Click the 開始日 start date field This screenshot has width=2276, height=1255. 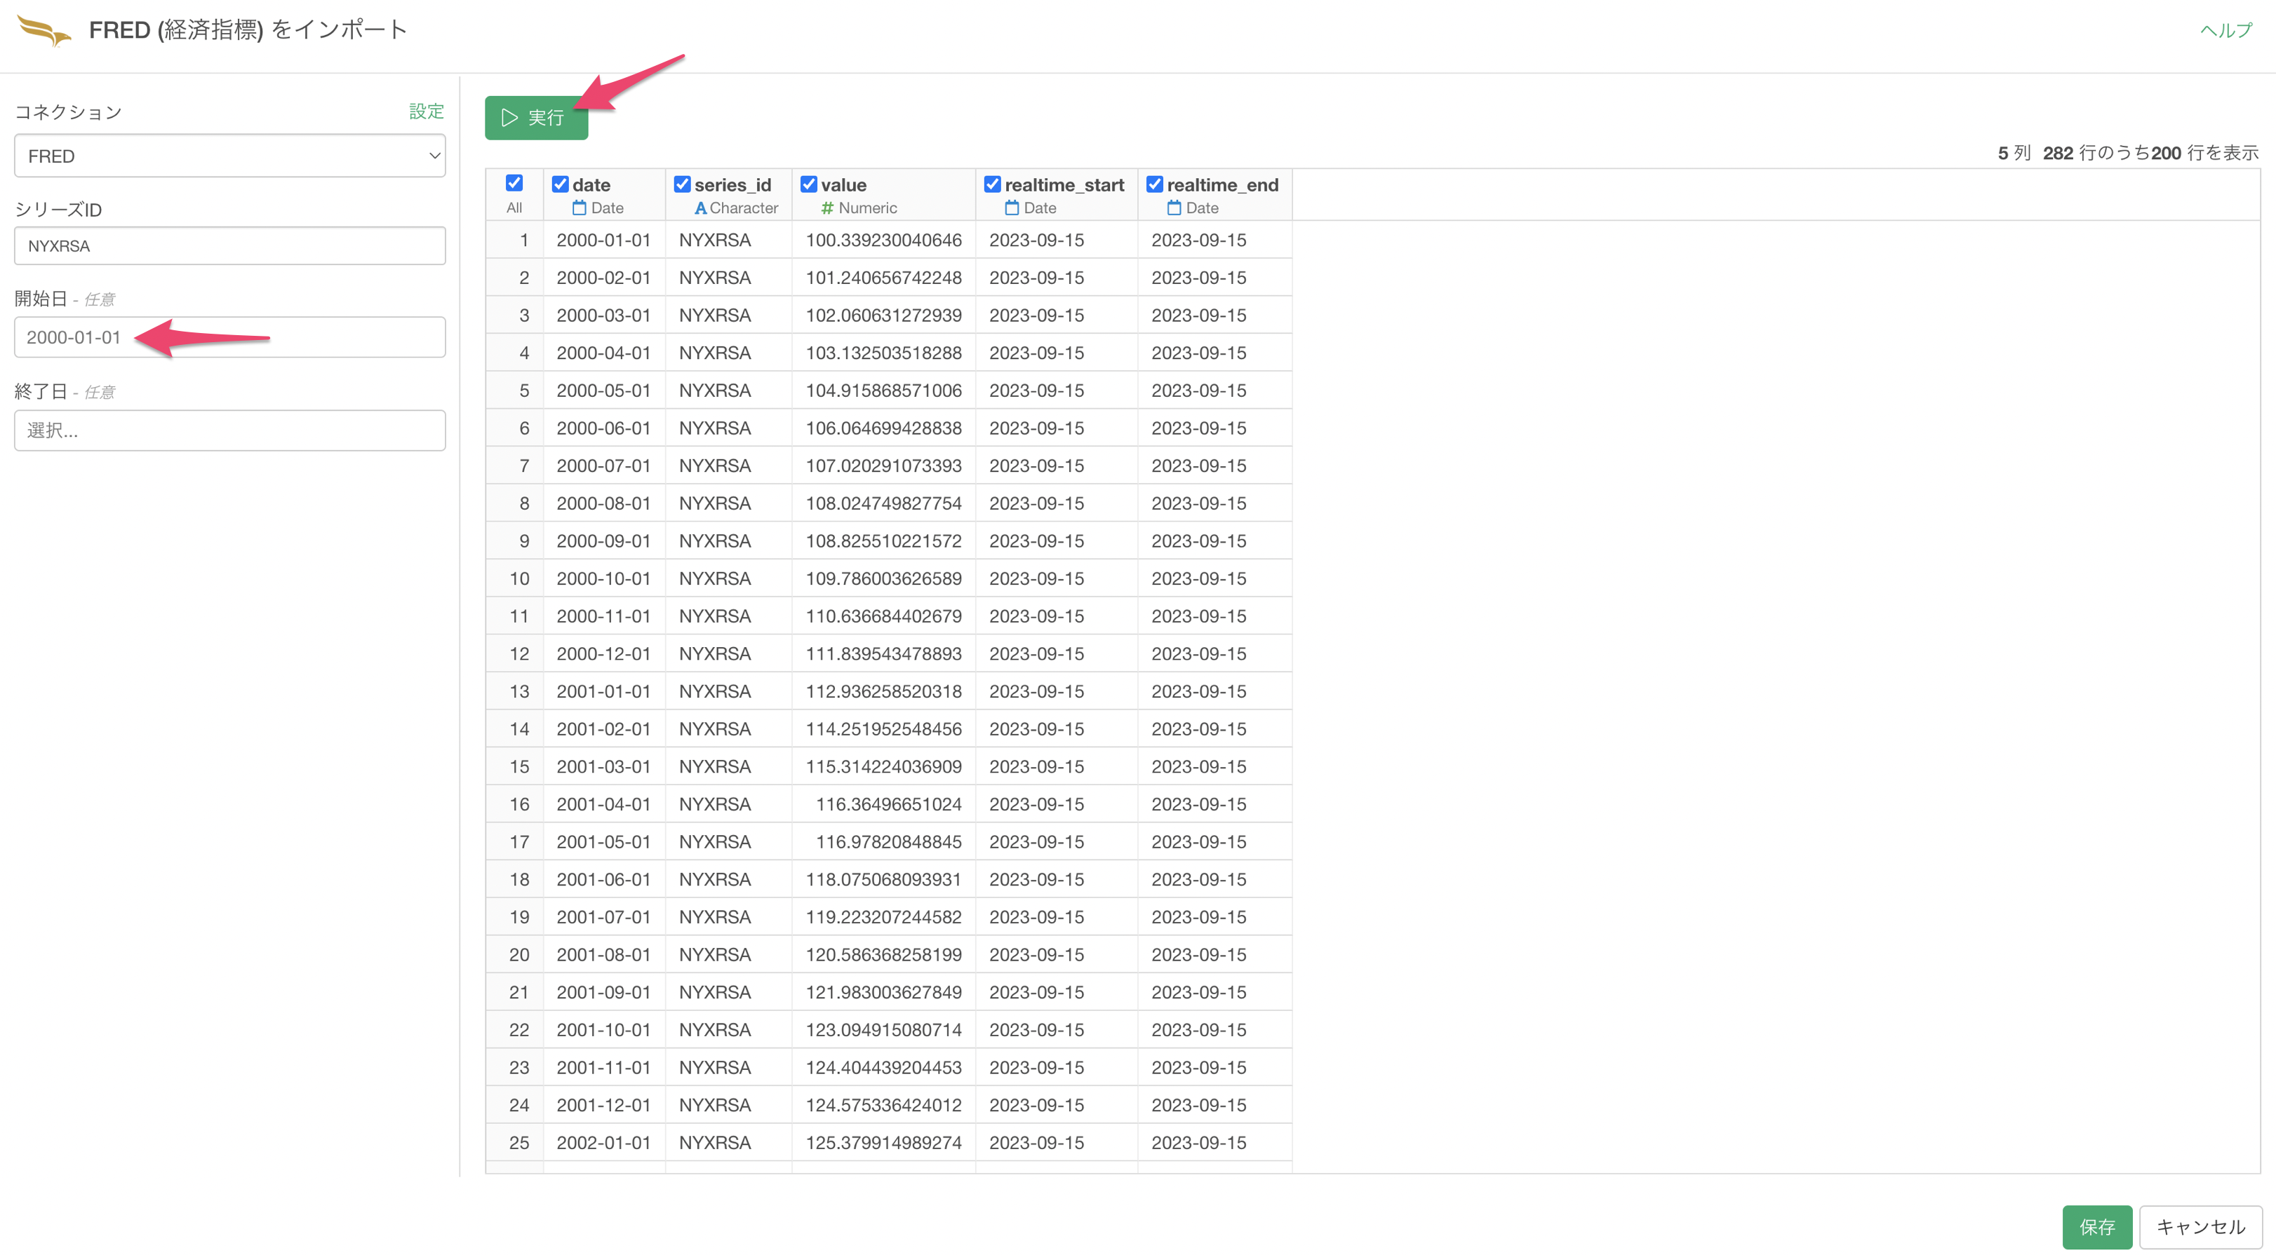tap(229, 337)
